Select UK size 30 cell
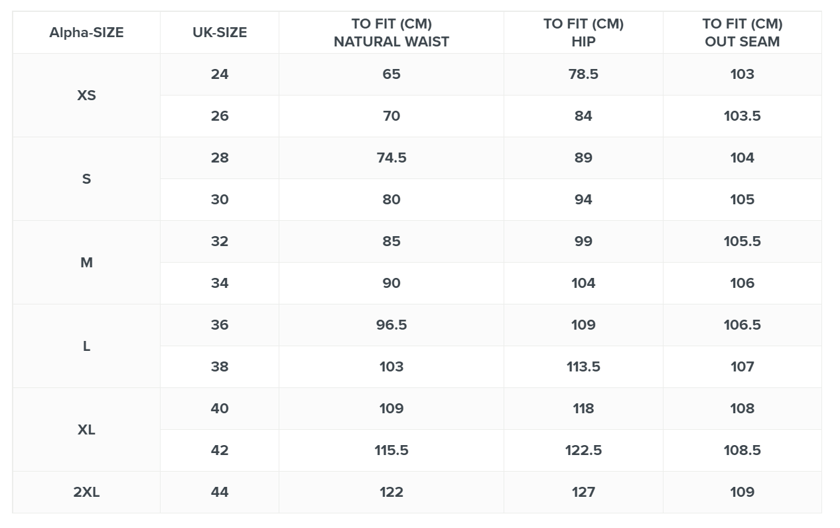Viewport: 840px width, 528px height. 220,199
